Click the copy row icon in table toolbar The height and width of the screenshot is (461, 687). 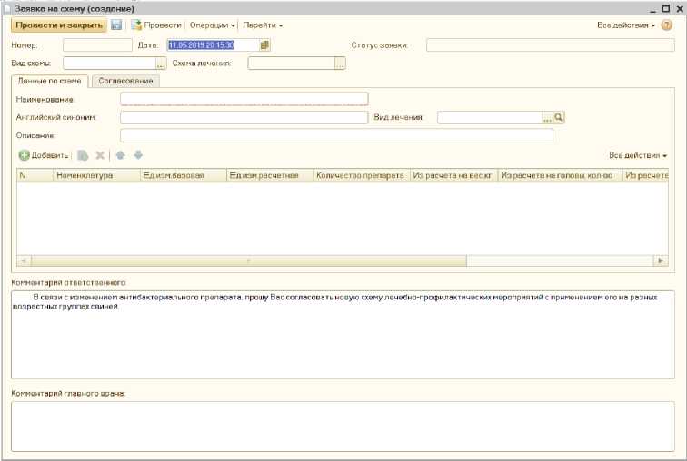coord(83,155)
